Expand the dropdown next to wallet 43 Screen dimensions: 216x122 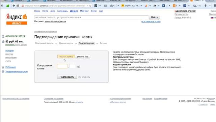coord(118,6)
